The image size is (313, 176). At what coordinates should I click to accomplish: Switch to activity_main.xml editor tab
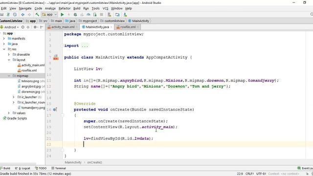click(x=63, y=27)
